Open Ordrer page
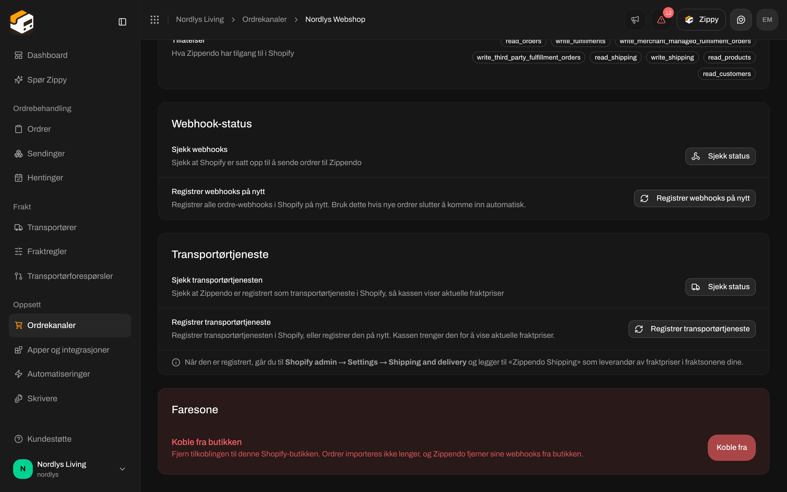Viewport: 787px width, 492px height. [70, 129]
